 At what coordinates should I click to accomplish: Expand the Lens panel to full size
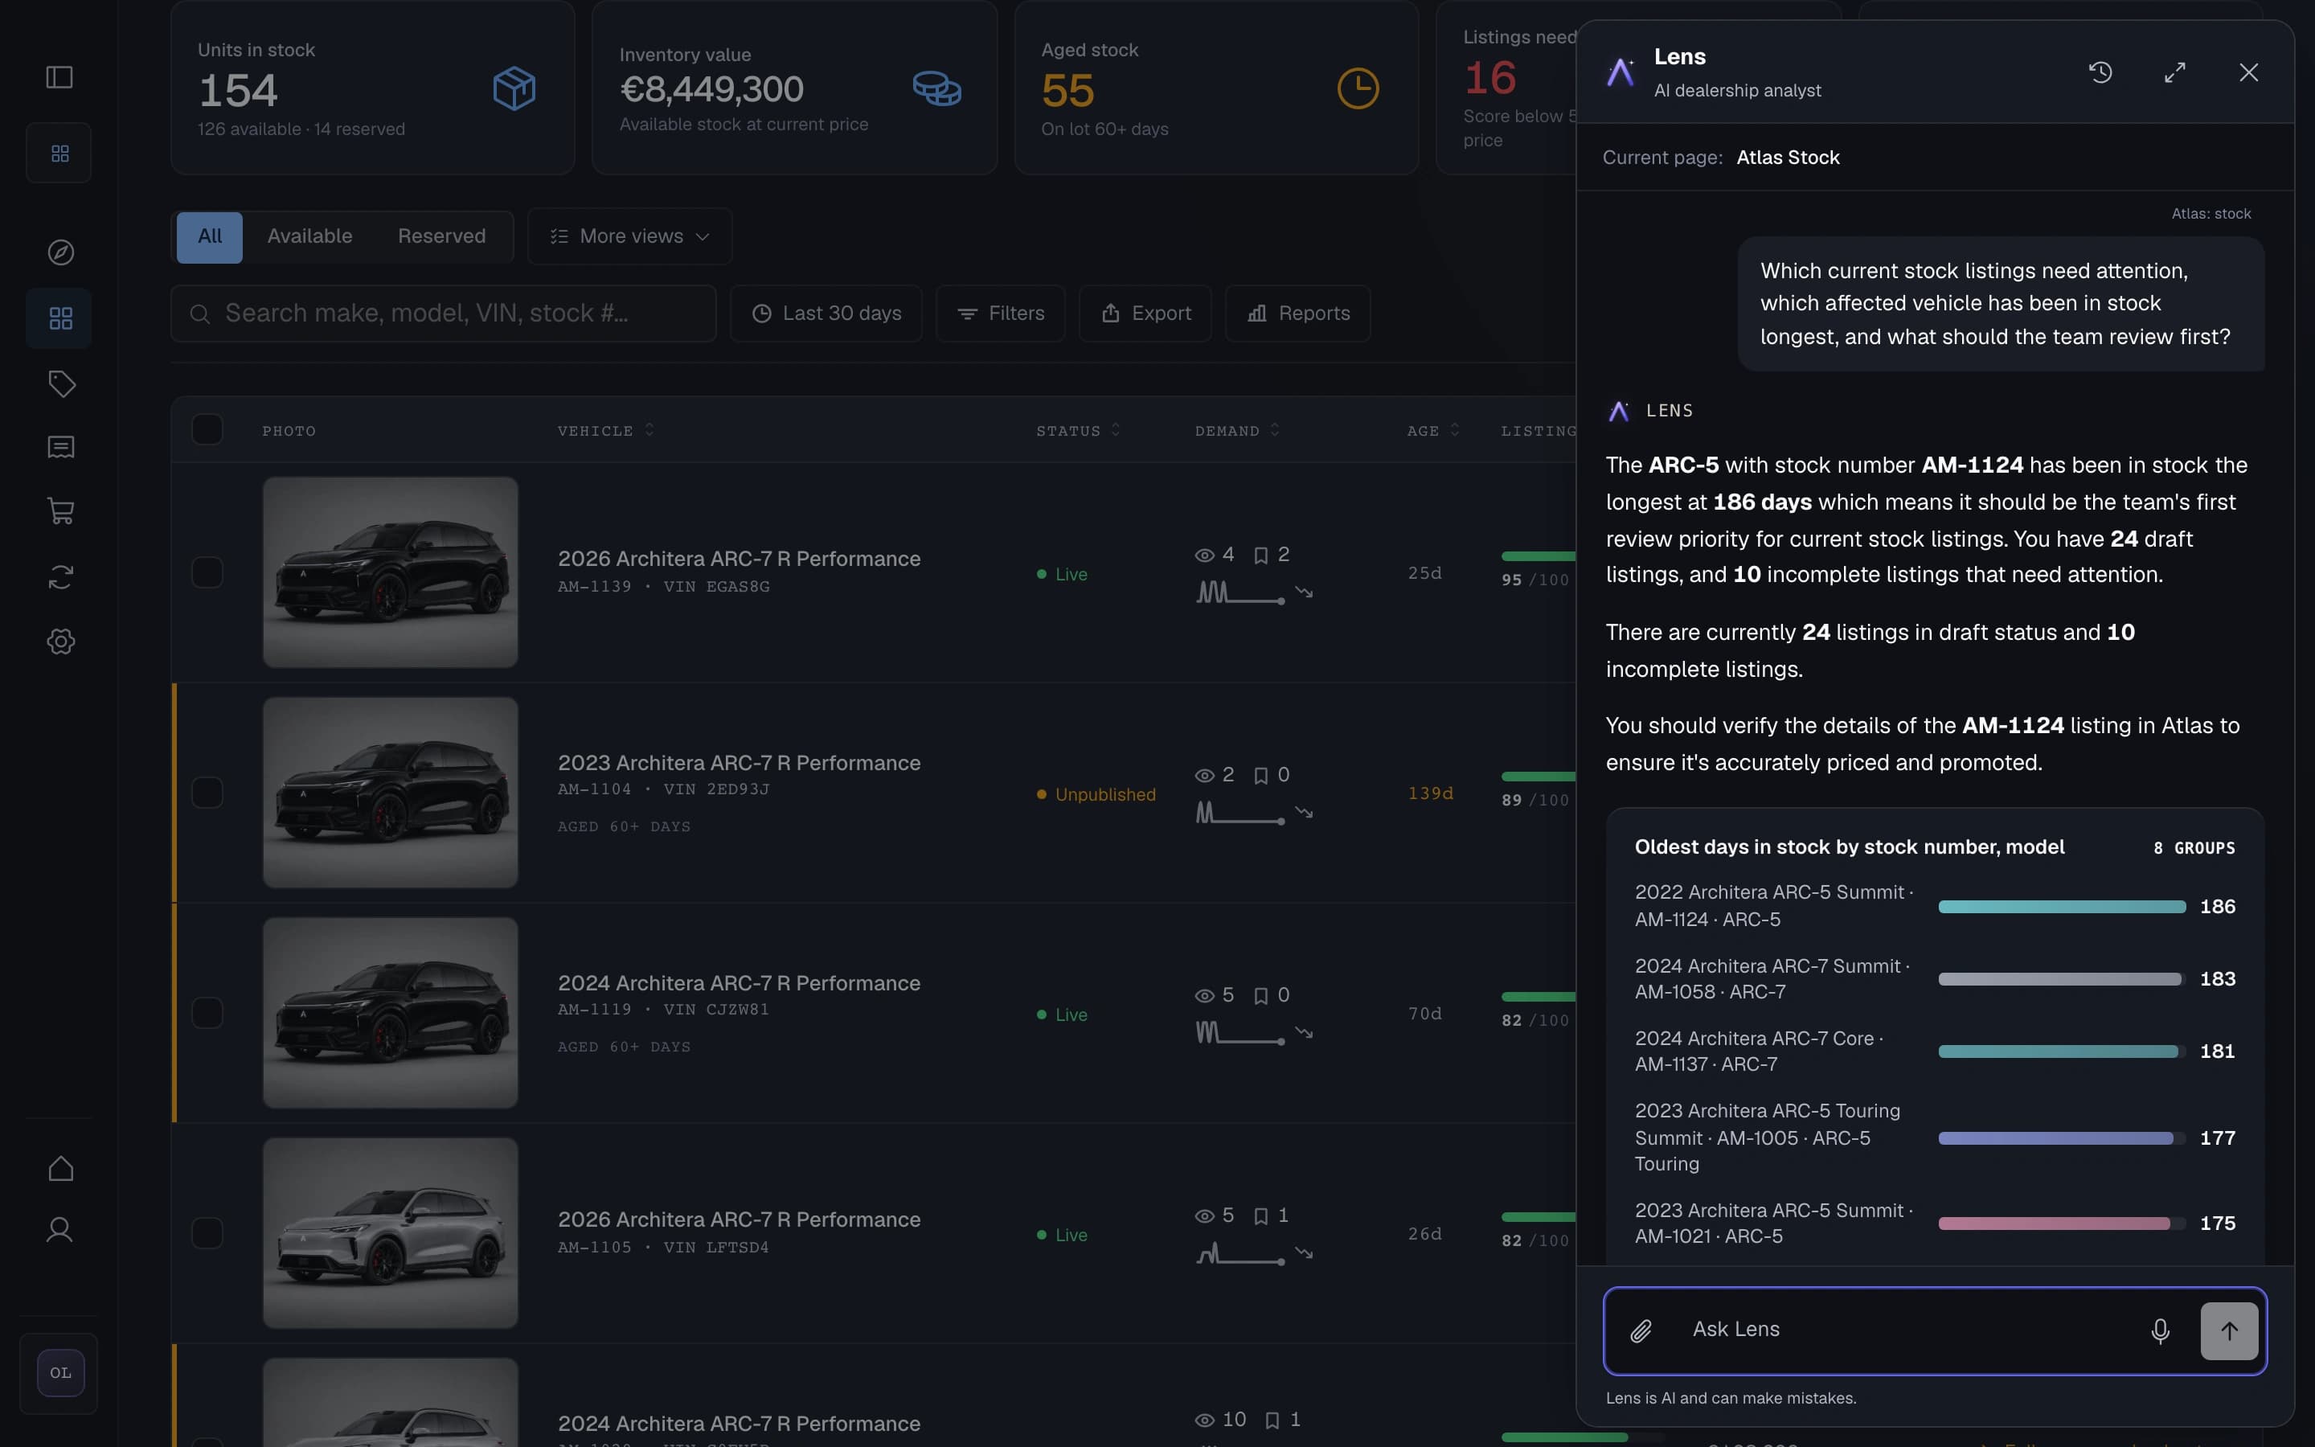pos(2174,72)
